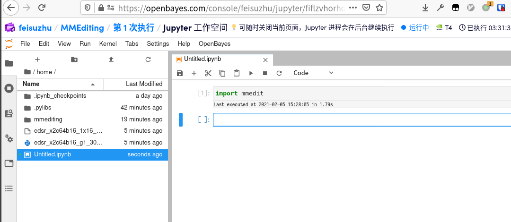
Task: Click into the empty code cell input
Action: 360,120
